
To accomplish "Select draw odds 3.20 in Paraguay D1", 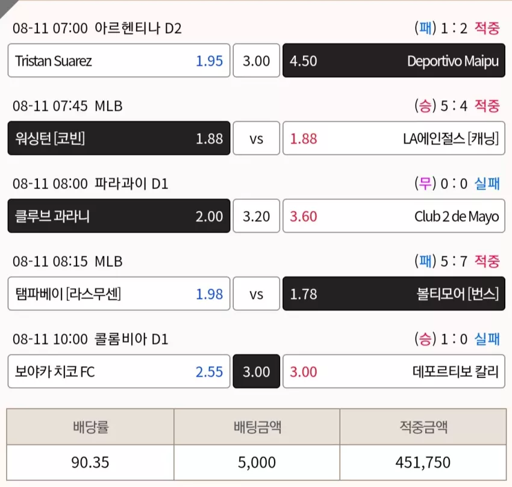I will click(257, 216).
